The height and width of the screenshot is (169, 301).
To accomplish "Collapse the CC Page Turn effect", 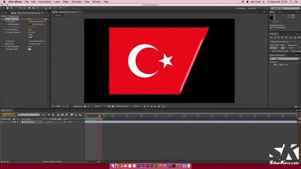I will pyautogui.click(x=2, y=19).
